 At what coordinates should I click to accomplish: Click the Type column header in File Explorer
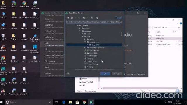point(158,32)
